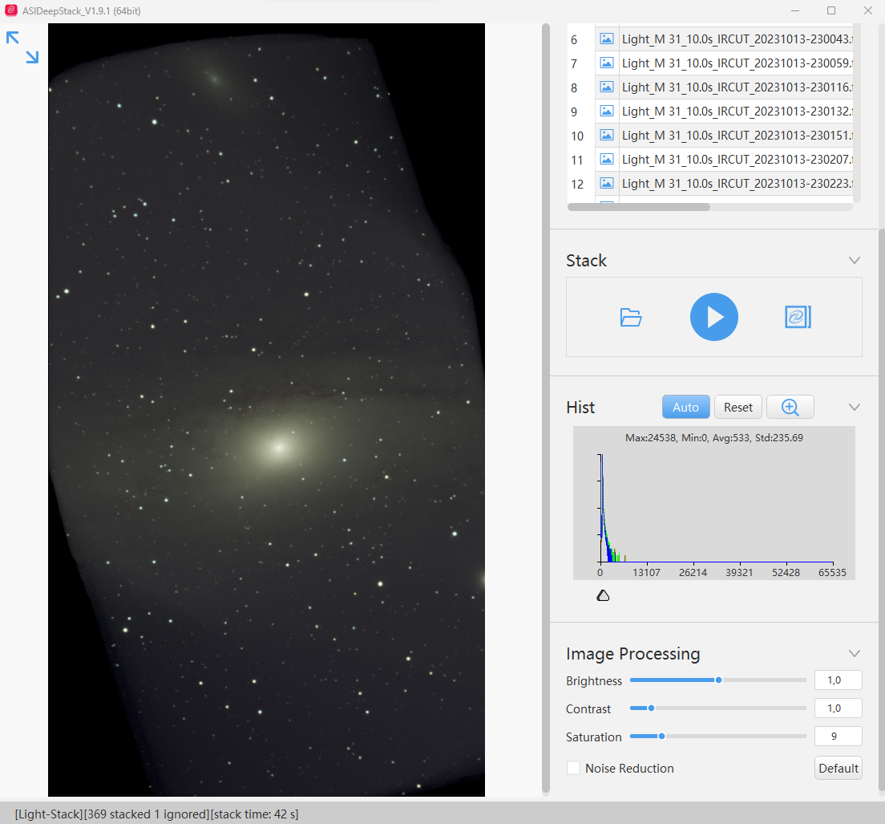Viewport: 885px width, 824px height.
Task: Click the histogram black point triangle marker
Action: click(x=603, y=595)
